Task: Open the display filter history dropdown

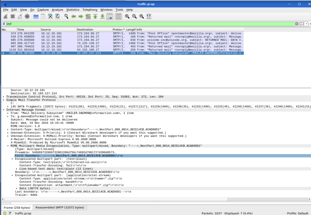Action: pos(307,24)
